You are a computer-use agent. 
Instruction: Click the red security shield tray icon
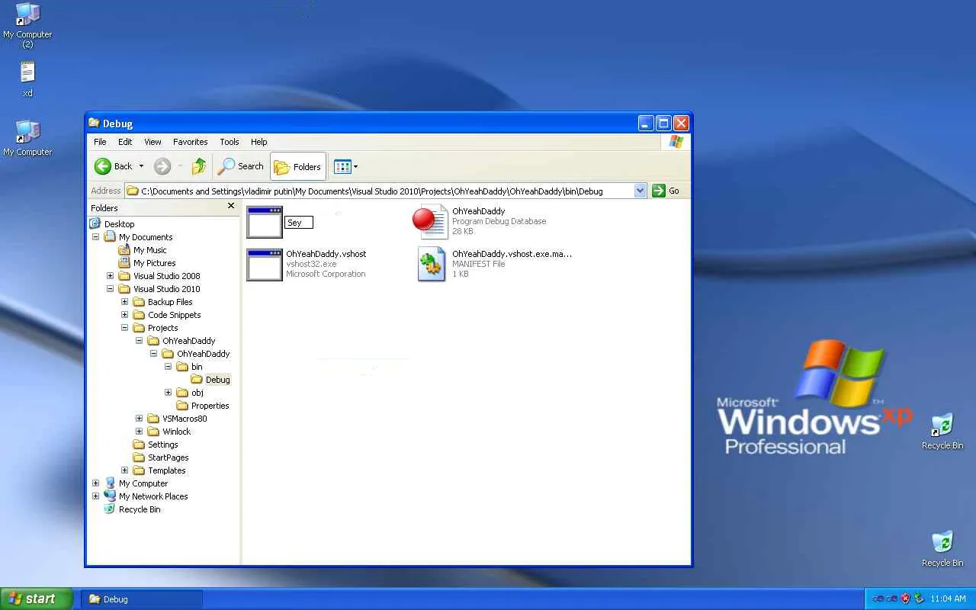click(906, 599)
